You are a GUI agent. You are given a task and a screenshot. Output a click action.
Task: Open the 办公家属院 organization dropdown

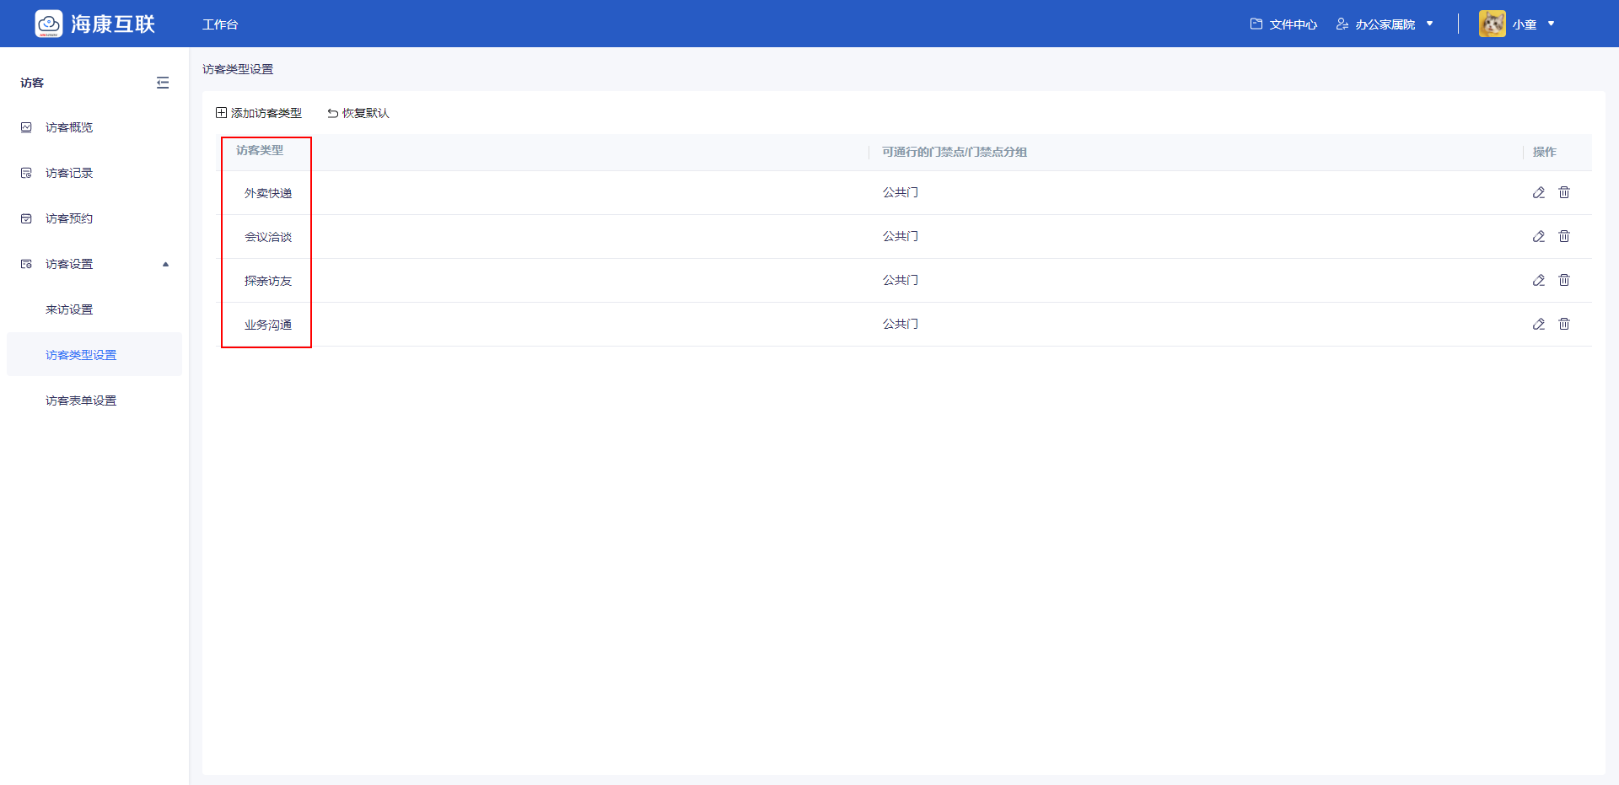click(x=1385, y=24)
